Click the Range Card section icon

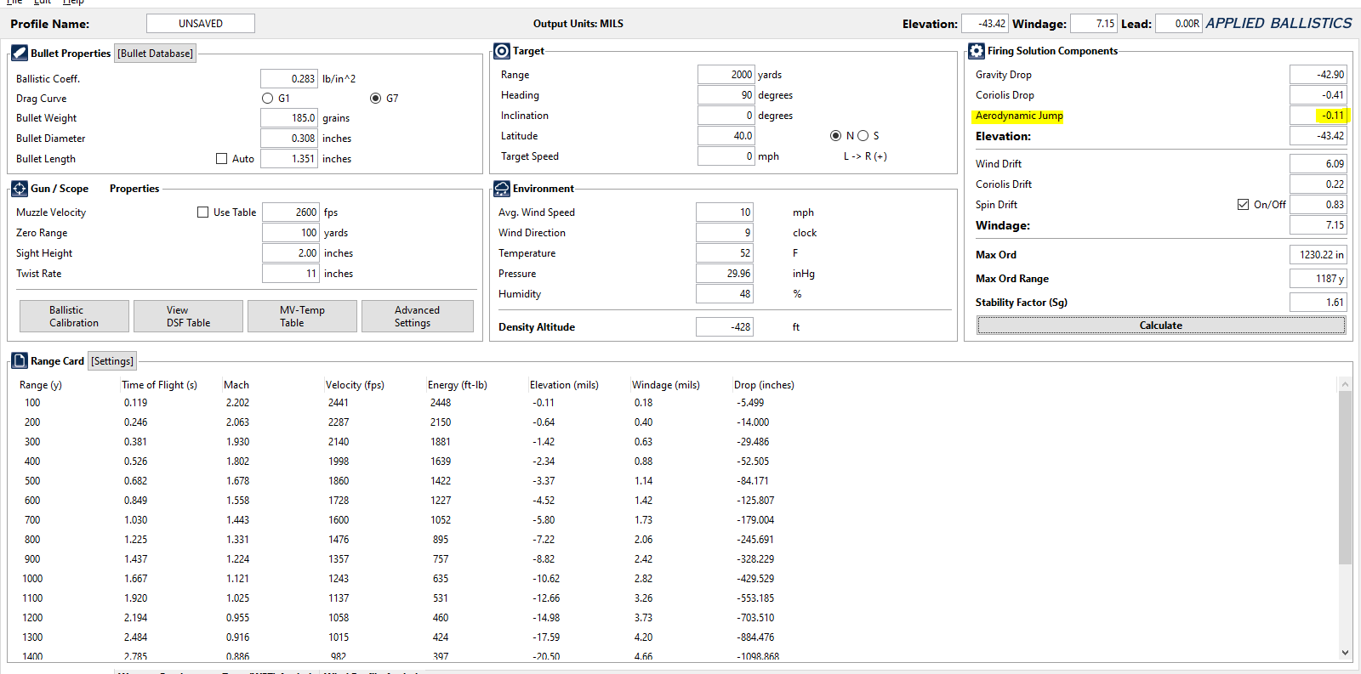pos(20,360)
